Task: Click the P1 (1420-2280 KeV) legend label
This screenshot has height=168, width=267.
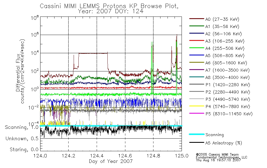Action: pos(228,85)
